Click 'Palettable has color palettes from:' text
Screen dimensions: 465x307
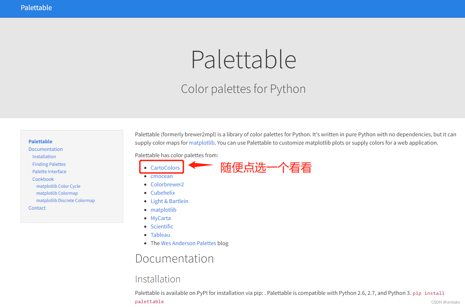pos(177,155)
